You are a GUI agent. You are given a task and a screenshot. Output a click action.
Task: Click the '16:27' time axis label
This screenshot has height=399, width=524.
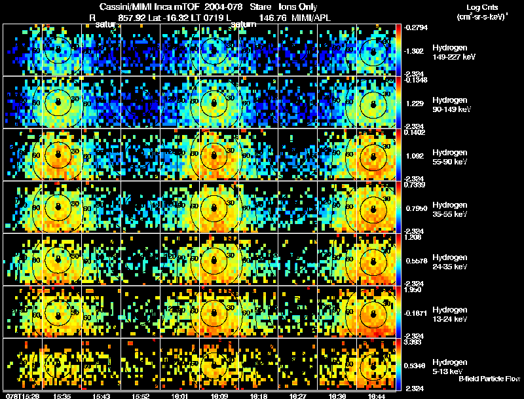coord(297,396)
